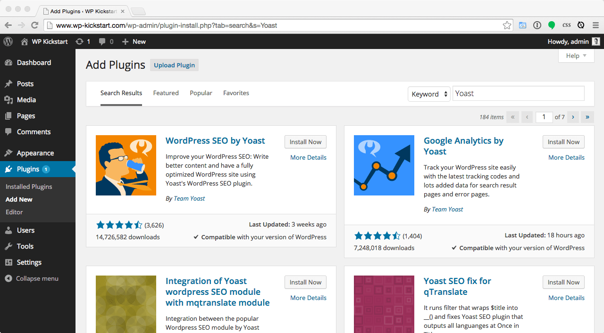View More Details for Yoast SEO fix for qTranslate
The height and width of the screenshot is (333, 604).
point(566,298)
